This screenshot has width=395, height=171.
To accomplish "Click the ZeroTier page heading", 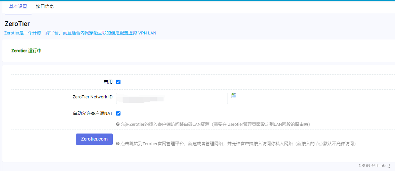I will [17, 24].
